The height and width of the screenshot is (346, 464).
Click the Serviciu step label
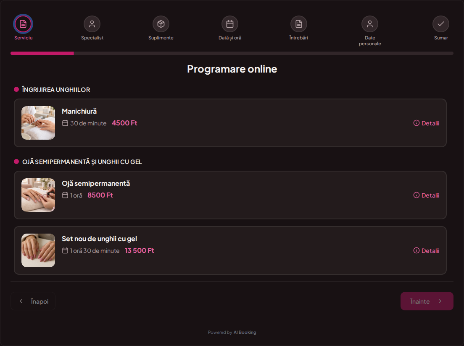coord(24,38)
